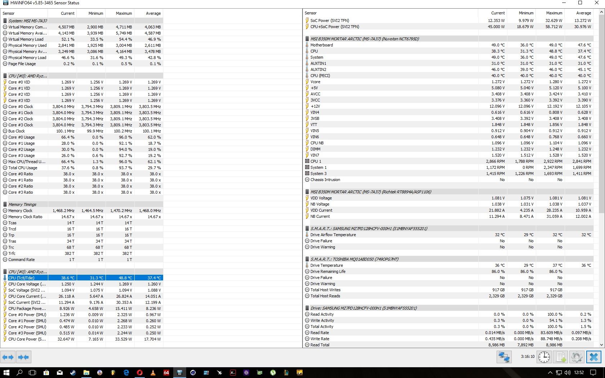This screenshot has width=605, height=378.
Task: Switch to Opera browser in the taskbar
Action: tap(139, 373)
